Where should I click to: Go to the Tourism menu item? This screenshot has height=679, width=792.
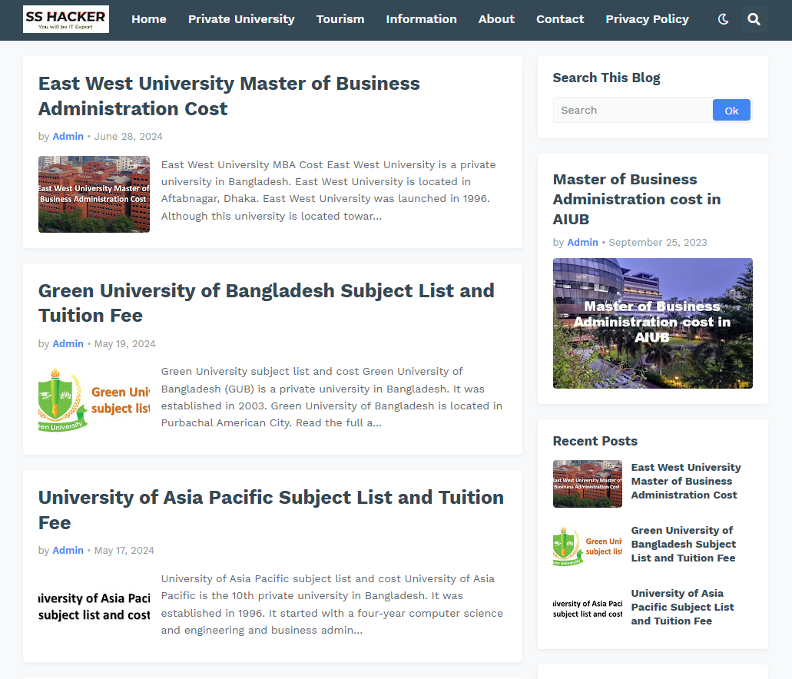[340, 19]
